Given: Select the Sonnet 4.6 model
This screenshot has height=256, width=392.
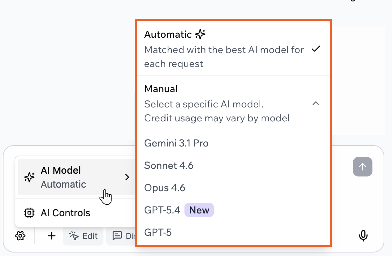Looking at the screenshot, I should click(169, 165).
